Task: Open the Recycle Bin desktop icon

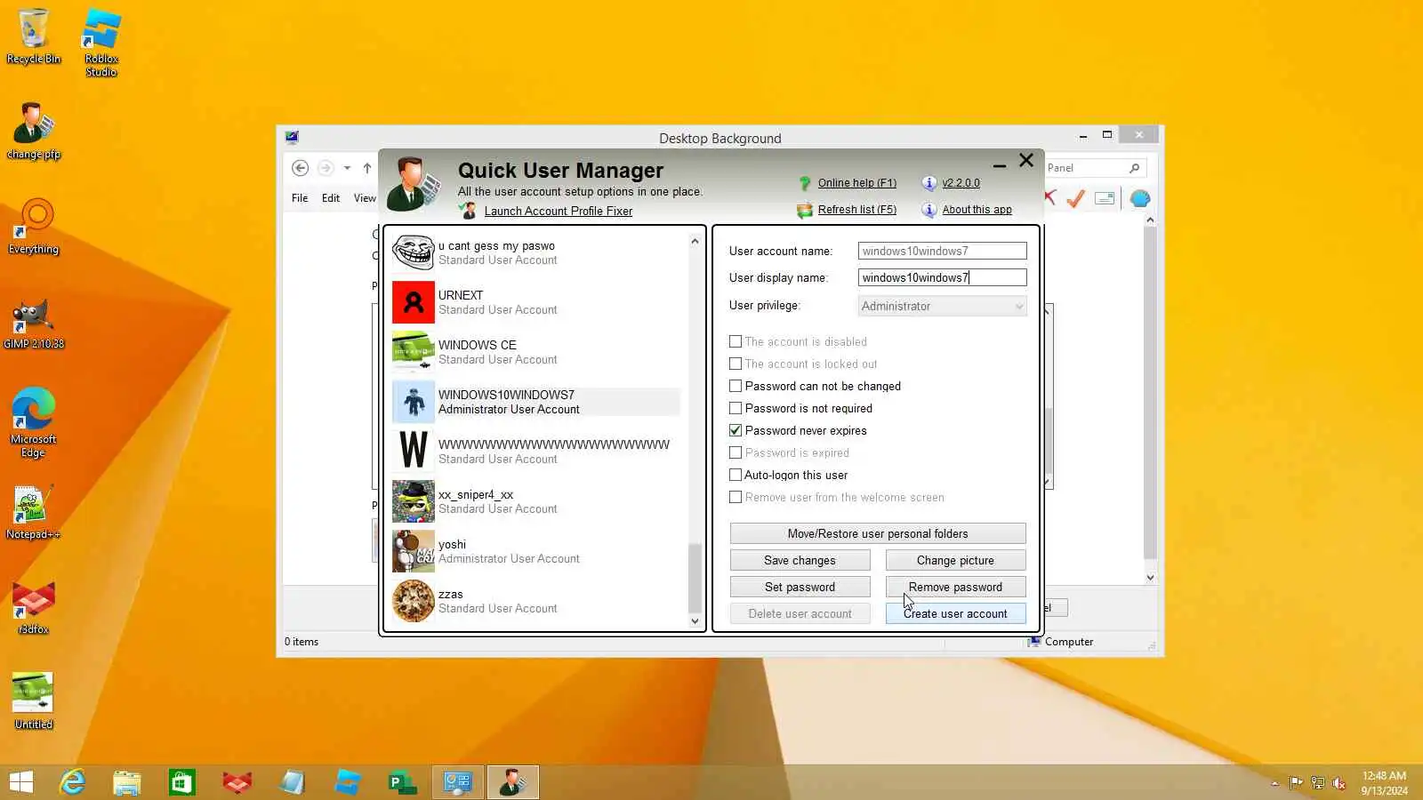Action: [34, 36]
